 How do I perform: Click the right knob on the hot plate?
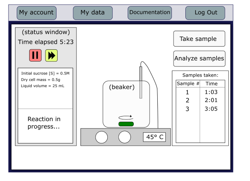(124, 137)
